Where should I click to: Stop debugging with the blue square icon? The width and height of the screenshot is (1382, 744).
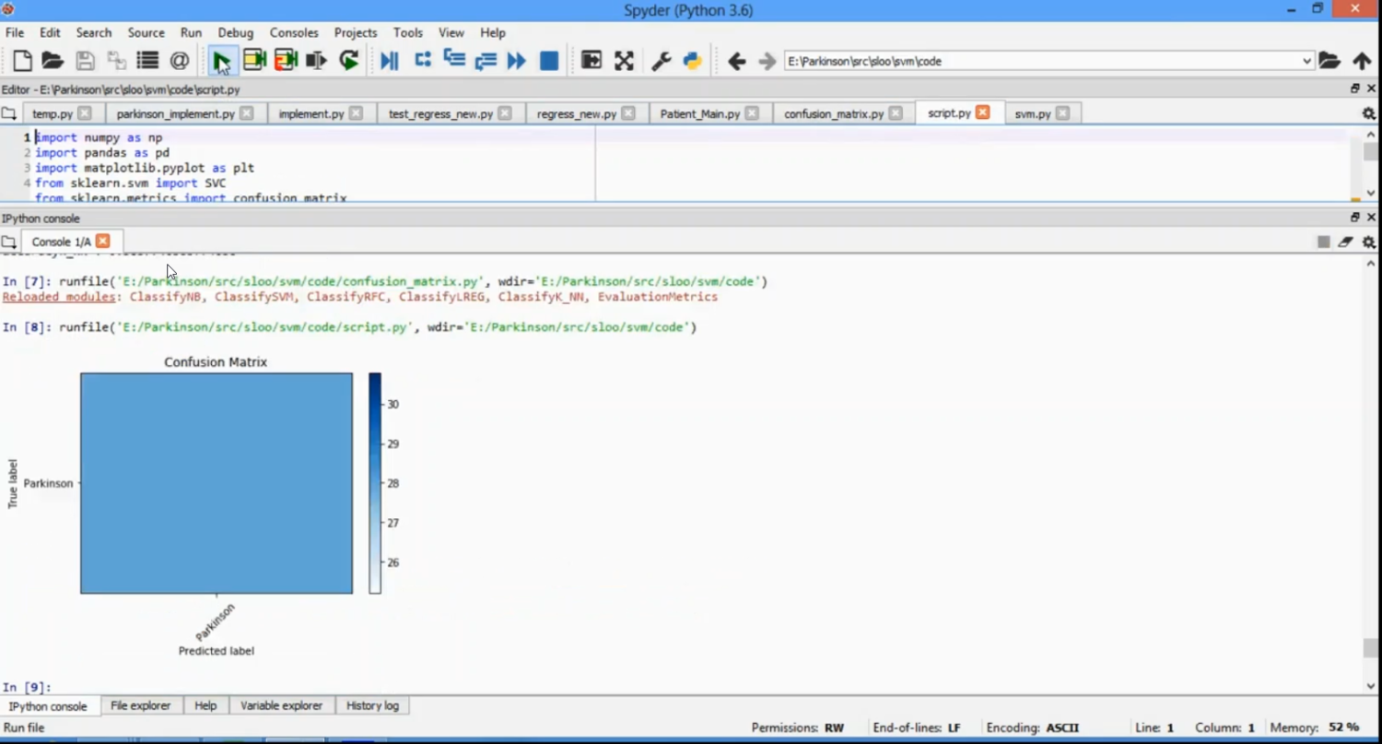coord(549,61)
